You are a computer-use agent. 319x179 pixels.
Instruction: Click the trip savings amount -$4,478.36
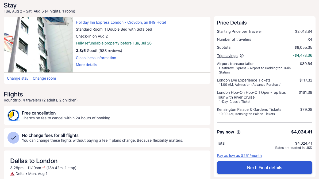point(302,56)
